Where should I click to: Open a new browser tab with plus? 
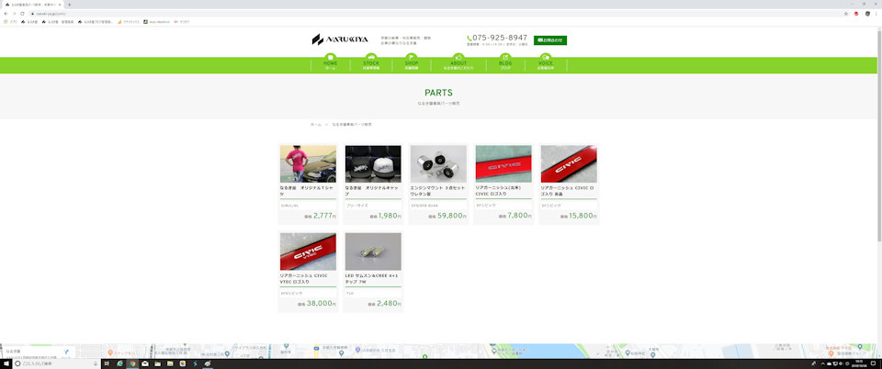[69, 5]
